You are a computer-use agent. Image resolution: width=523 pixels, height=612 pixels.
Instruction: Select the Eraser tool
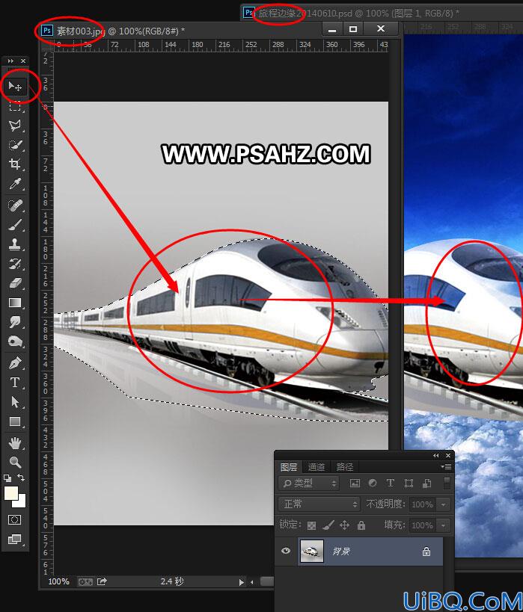15,283
